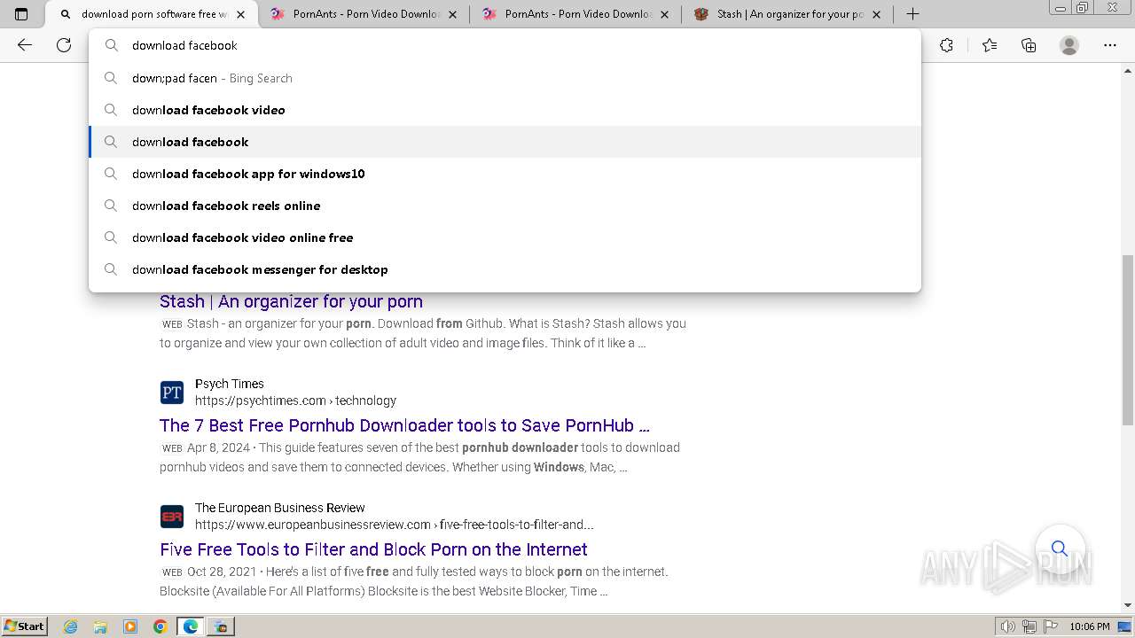Choose suggestion 'download facebook video'
The height and width of the screenshot is (638, 1135).
coord(505,110)
